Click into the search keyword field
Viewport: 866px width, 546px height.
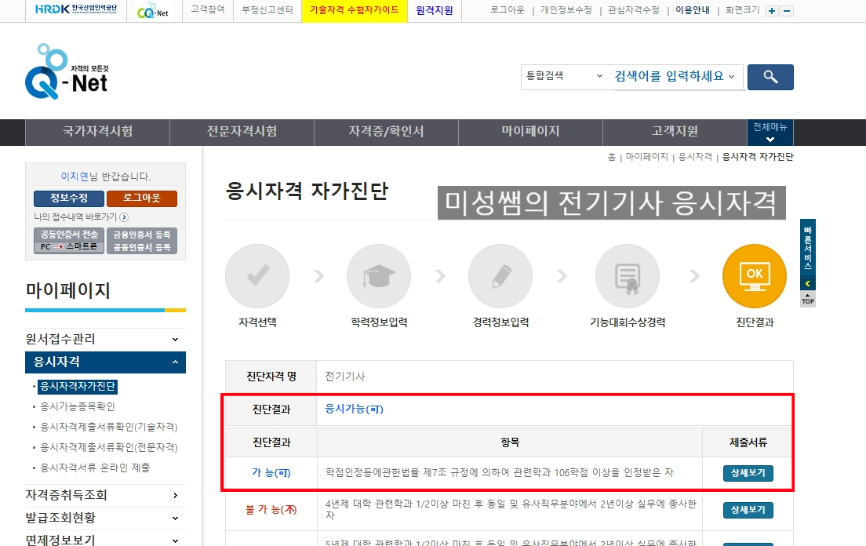pos(668,76)
